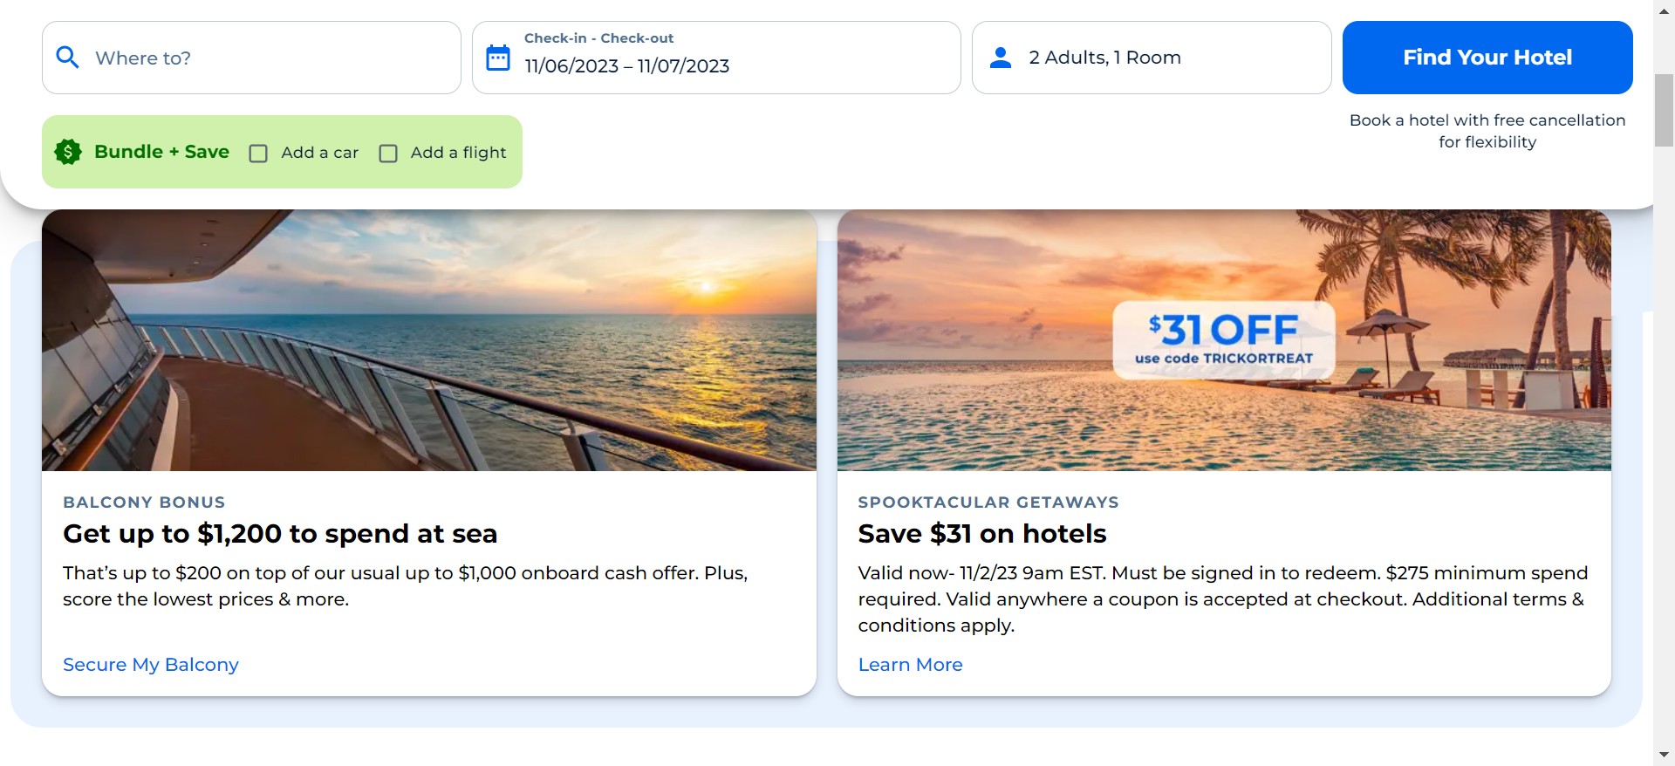Viewport: 1675px width, 766px height.
Task: Check the Add a flight option
Action: click(x=388, y=154)
